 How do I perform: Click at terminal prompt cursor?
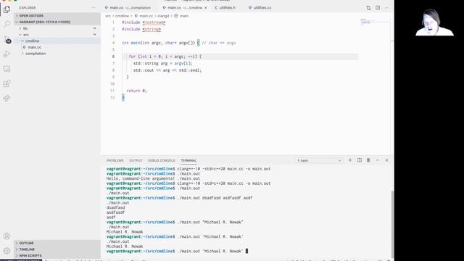click(246, 252)
